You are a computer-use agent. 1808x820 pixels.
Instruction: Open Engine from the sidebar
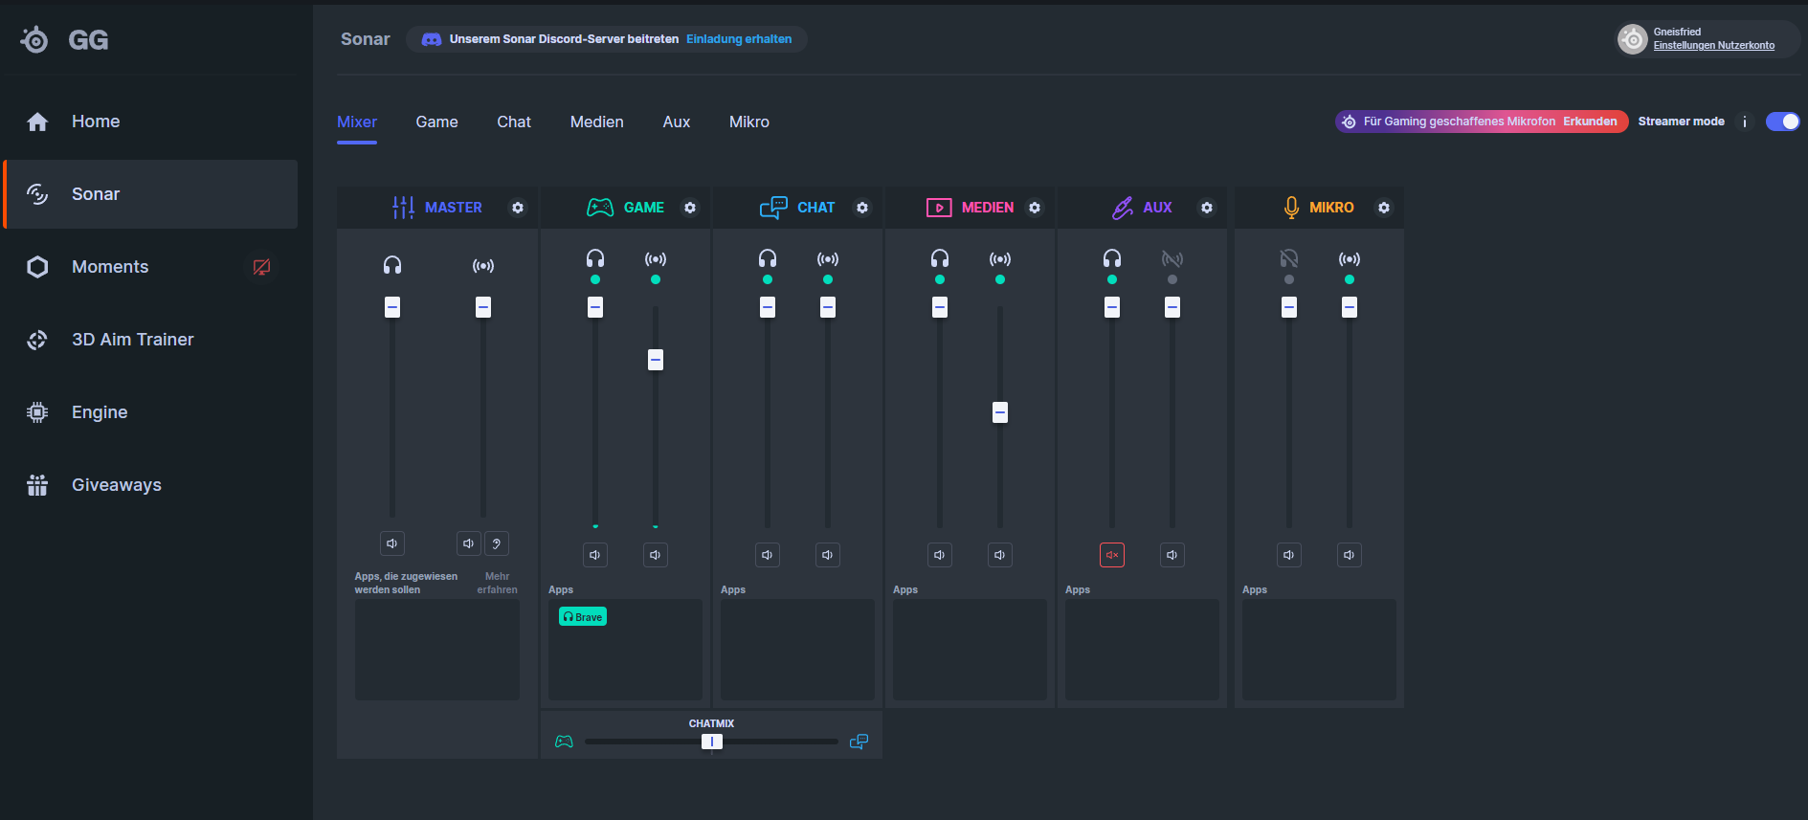100,412
